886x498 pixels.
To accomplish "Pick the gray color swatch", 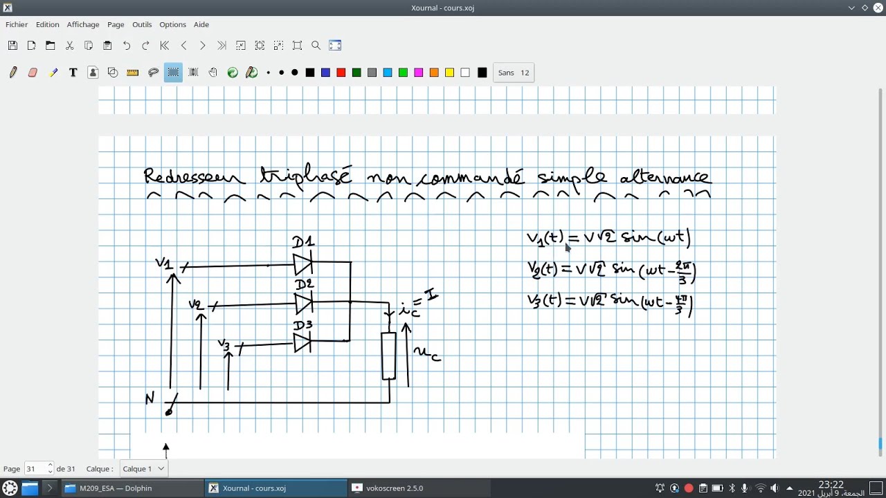I will pos(372,73).
